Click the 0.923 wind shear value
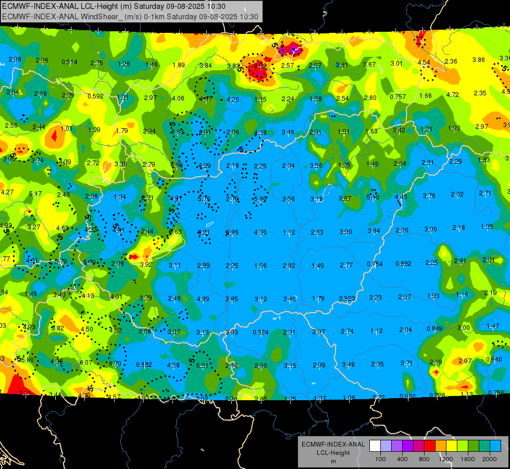The width and height of the screenshot is (510, 469). pos(347,299)
